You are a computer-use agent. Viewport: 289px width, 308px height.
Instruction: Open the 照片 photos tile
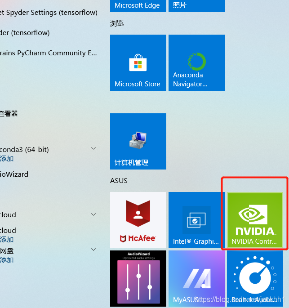coord(196,6)
